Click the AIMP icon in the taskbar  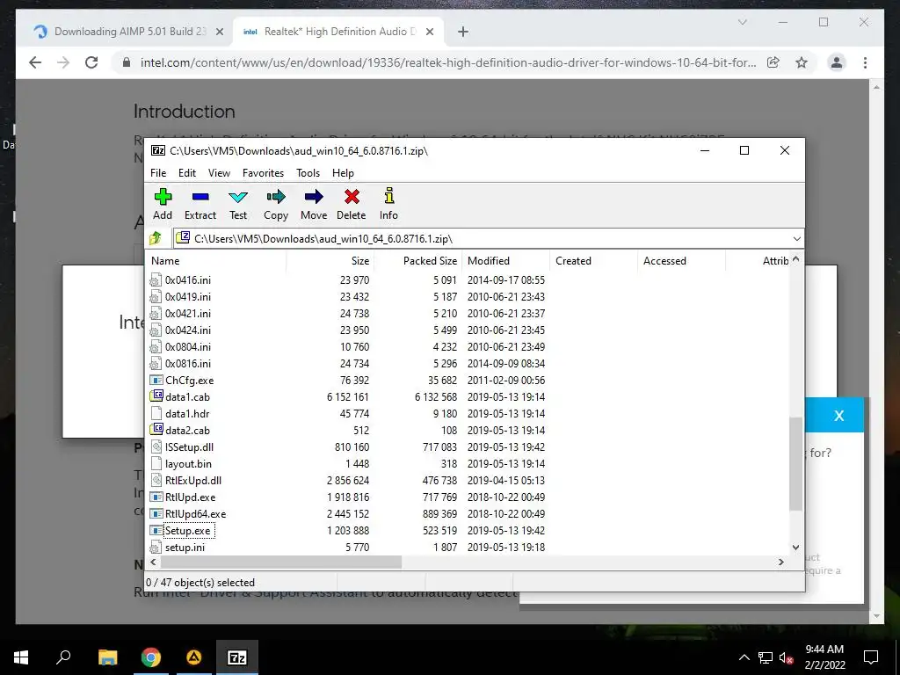194,657
